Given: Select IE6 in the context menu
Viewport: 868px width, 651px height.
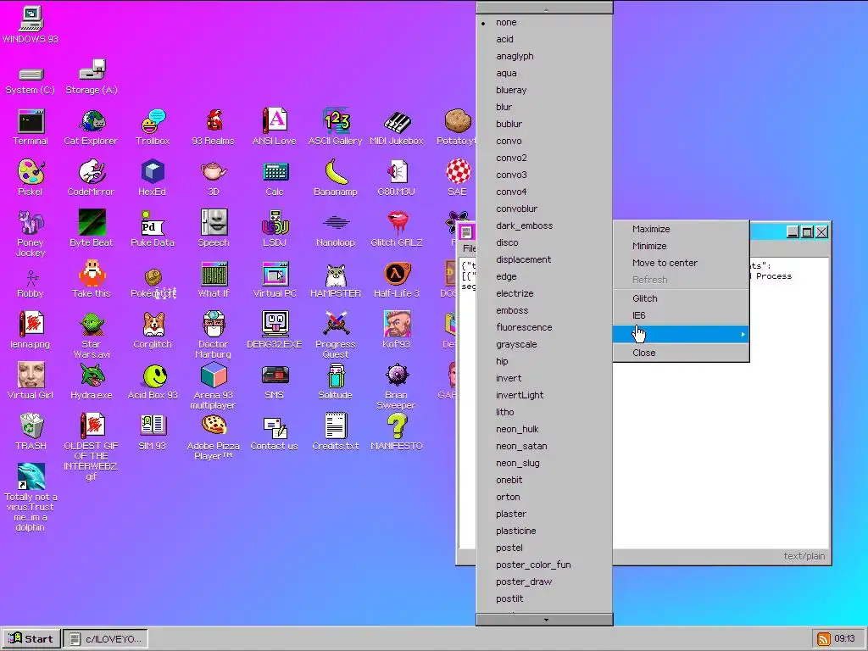Looking at the screenshot, I should 681,315.
